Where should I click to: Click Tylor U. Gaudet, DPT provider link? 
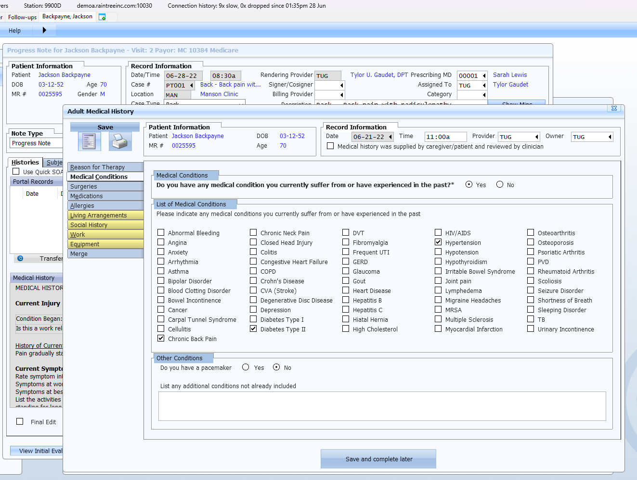pyautogui.click(x=379, y=75)
